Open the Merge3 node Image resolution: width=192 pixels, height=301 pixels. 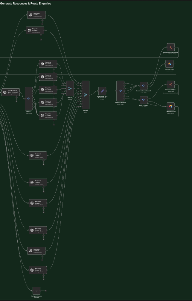click(x=70, y=88)
